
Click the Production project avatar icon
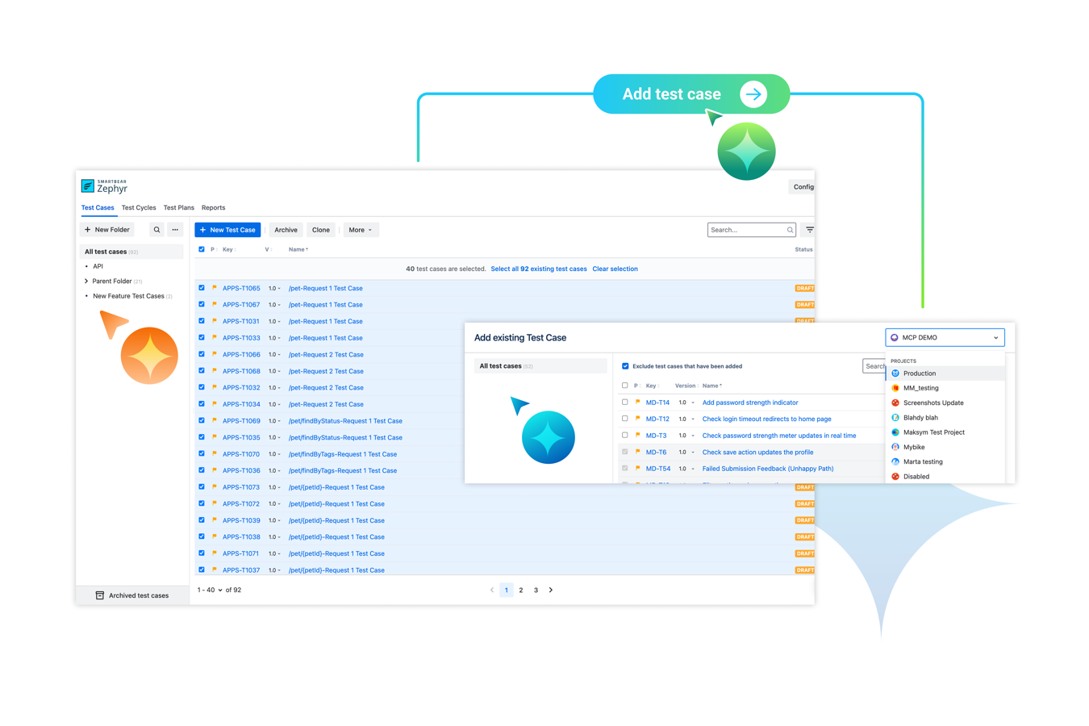click(x=895, y=373)
